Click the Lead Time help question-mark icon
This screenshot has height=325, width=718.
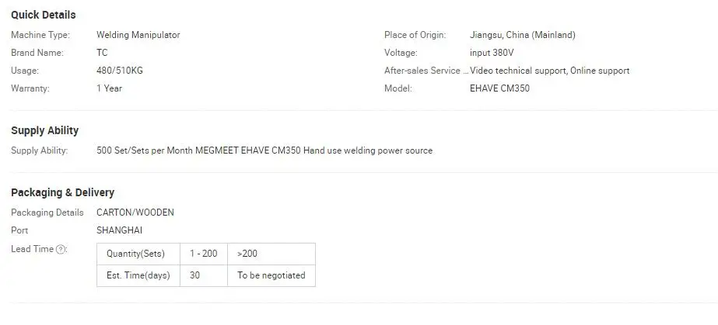click(60, 249)
